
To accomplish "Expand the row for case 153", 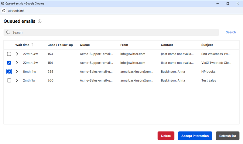I will (17, 54).
